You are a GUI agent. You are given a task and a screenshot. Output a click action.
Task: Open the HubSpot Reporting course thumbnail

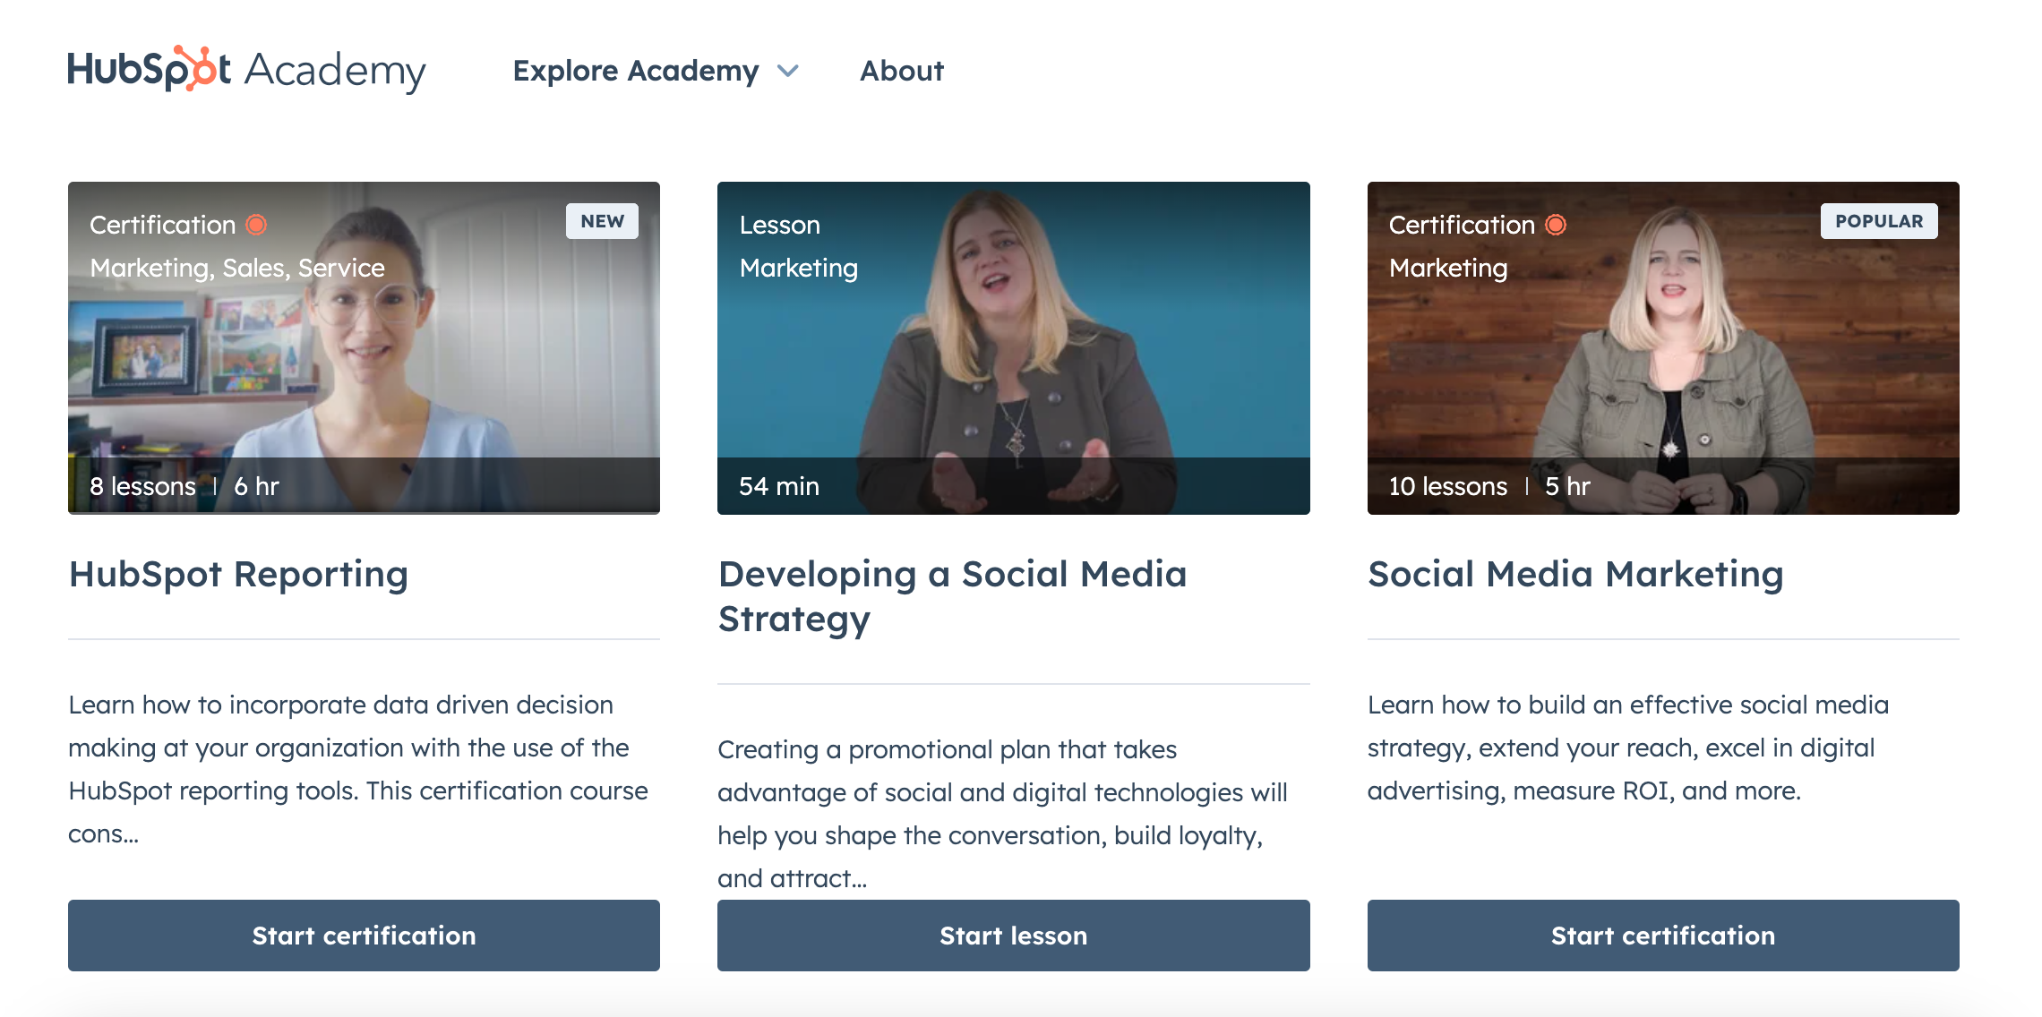click(364, 358)
